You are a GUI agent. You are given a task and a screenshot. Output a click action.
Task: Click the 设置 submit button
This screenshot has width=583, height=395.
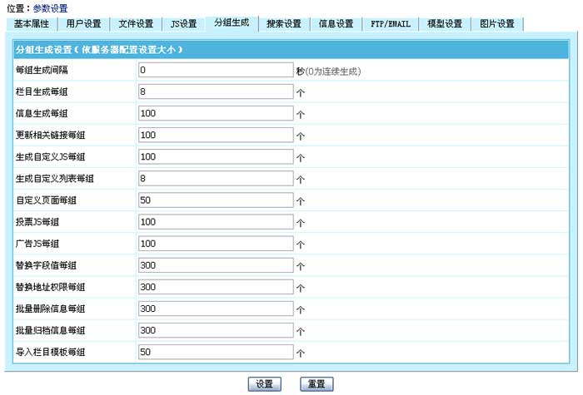[265, 384]
